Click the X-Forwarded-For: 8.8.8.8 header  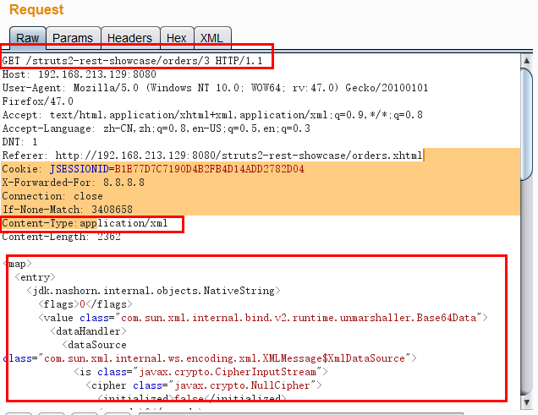tap(74, 183)
